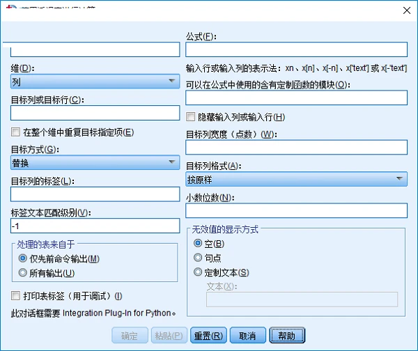Image resolution: width=418 pixels, height=351 pixels.
Task: Select 所有输出(U) radio button
Action: click(x=23, y=272)
